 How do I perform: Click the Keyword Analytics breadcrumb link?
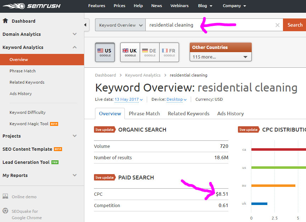tap(143, 75)
